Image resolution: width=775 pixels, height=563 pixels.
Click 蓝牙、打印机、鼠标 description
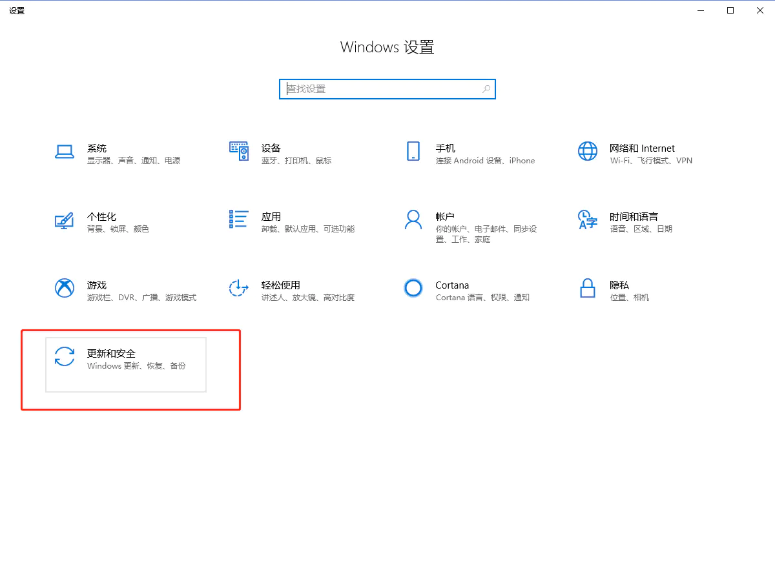296,161
